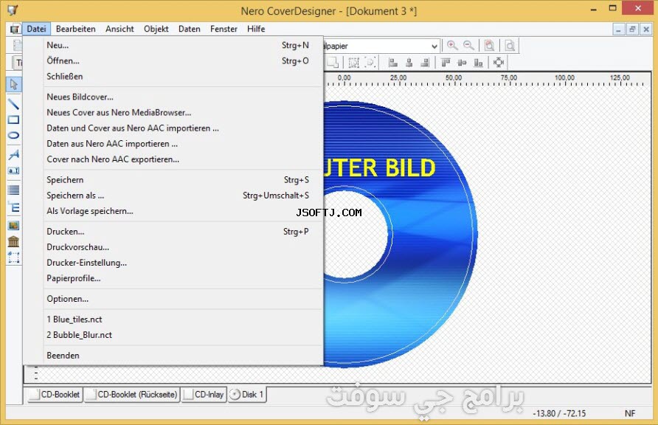Open the Objekt menu
658x425 pixels.
click(156, 29)
